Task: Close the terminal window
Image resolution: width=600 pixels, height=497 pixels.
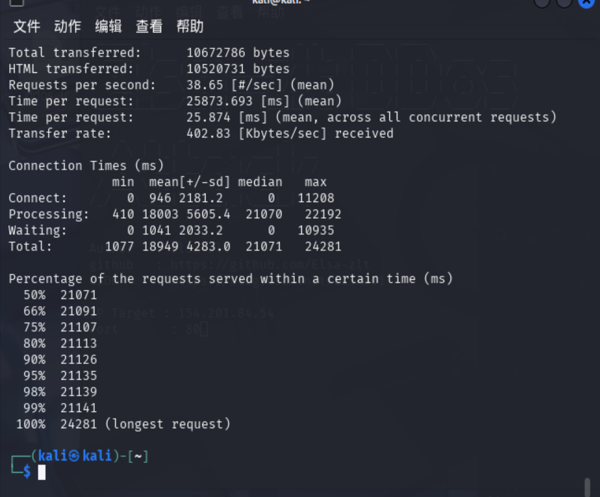Action: pos(586,3)
